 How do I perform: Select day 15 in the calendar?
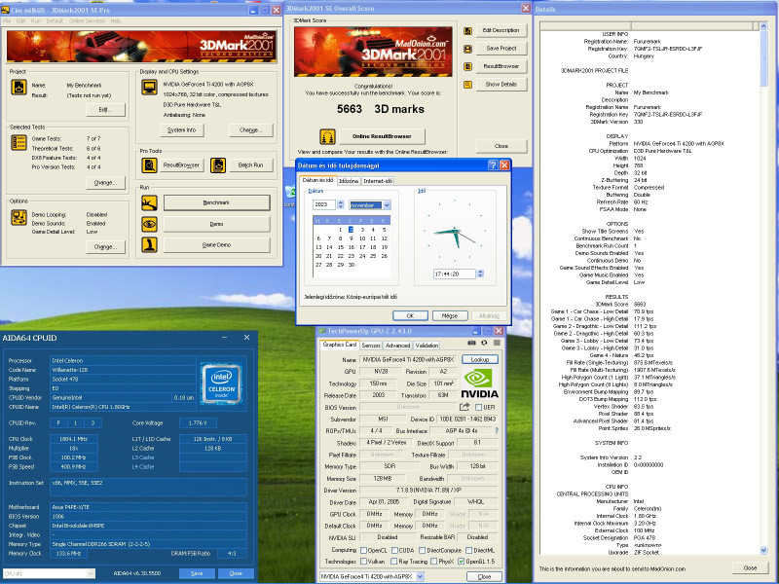coord(341,247)
